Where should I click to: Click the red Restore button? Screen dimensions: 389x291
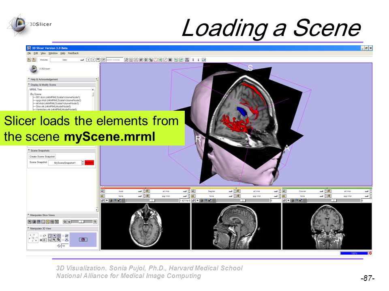point(89,163)
